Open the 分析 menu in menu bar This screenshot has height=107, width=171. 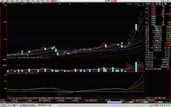(x=17, y=1)
